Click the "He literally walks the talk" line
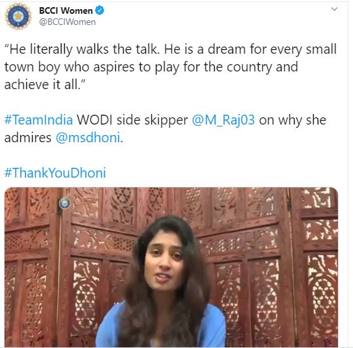The height and width of the screenshot is (348, 353). pyautogui.click(x=82, y=49)
